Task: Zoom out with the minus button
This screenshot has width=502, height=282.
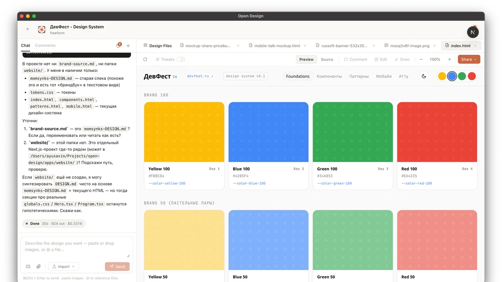Action: 421,59
